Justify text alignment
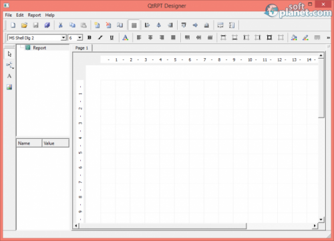Screen dimensions: 334x241 (173, 37)
